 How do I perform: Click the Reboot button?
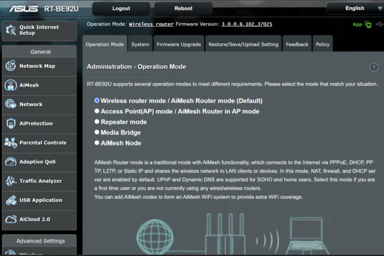click(183, 9)
